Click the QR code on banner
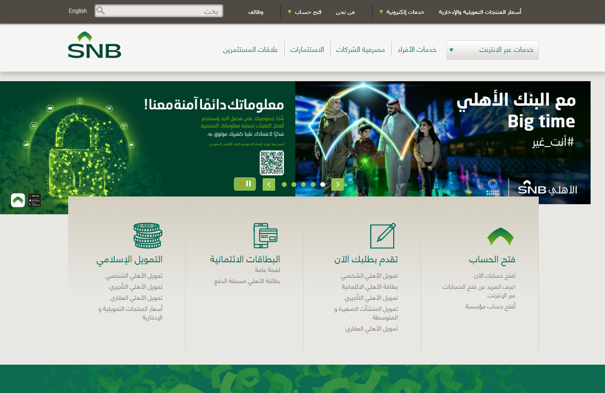 (x=272, y=163)
